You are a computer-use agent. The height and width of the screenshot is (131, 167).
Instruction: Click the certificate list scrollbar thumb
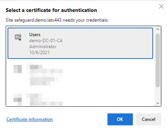point(158,60)
